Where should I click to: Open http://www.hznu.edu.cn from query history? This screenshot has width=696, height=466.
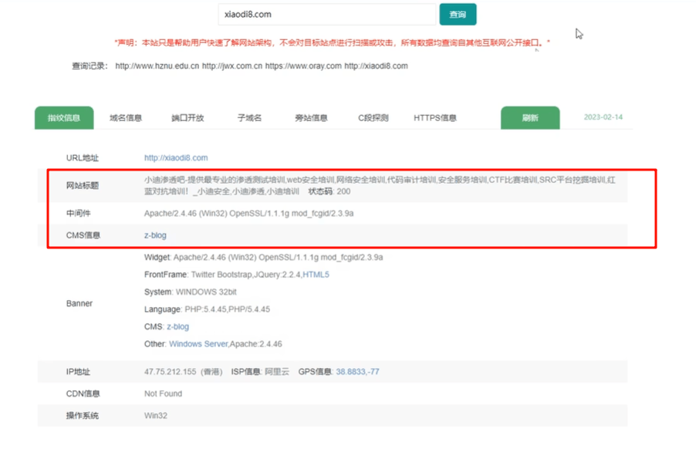[157, 66]
